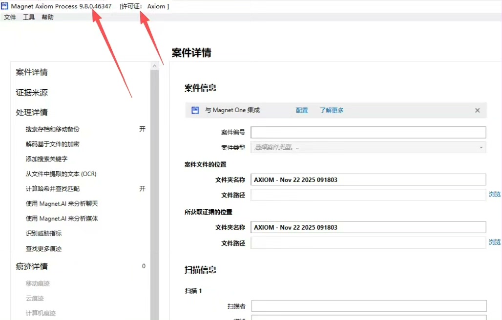
Task: Click the 了解更多 link
Action: (332, 110)
